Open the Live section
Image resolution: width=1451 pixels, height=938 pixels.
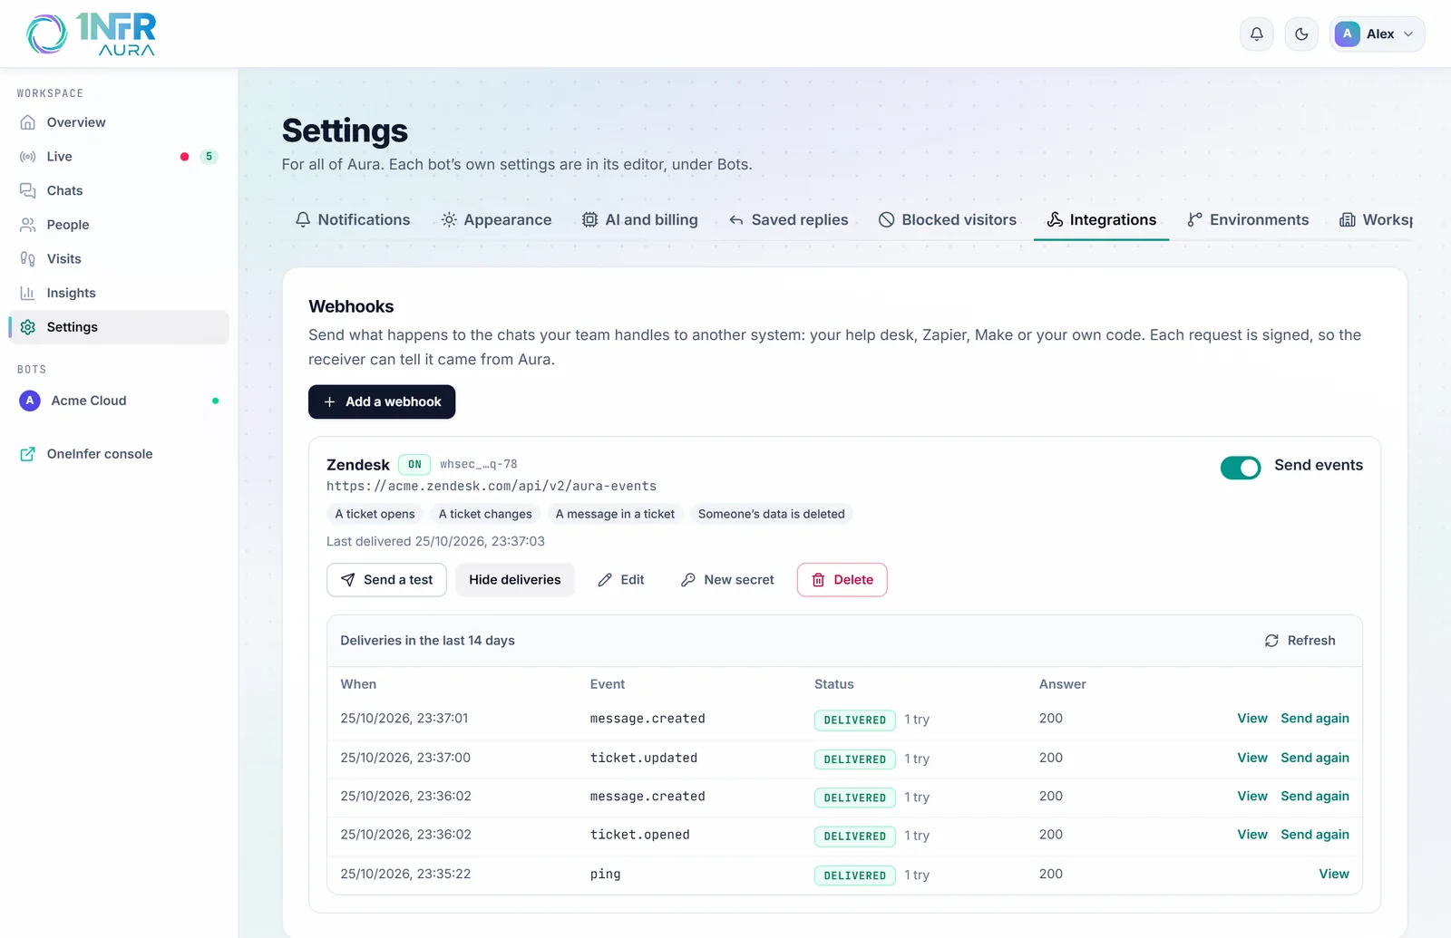(119, 157)
